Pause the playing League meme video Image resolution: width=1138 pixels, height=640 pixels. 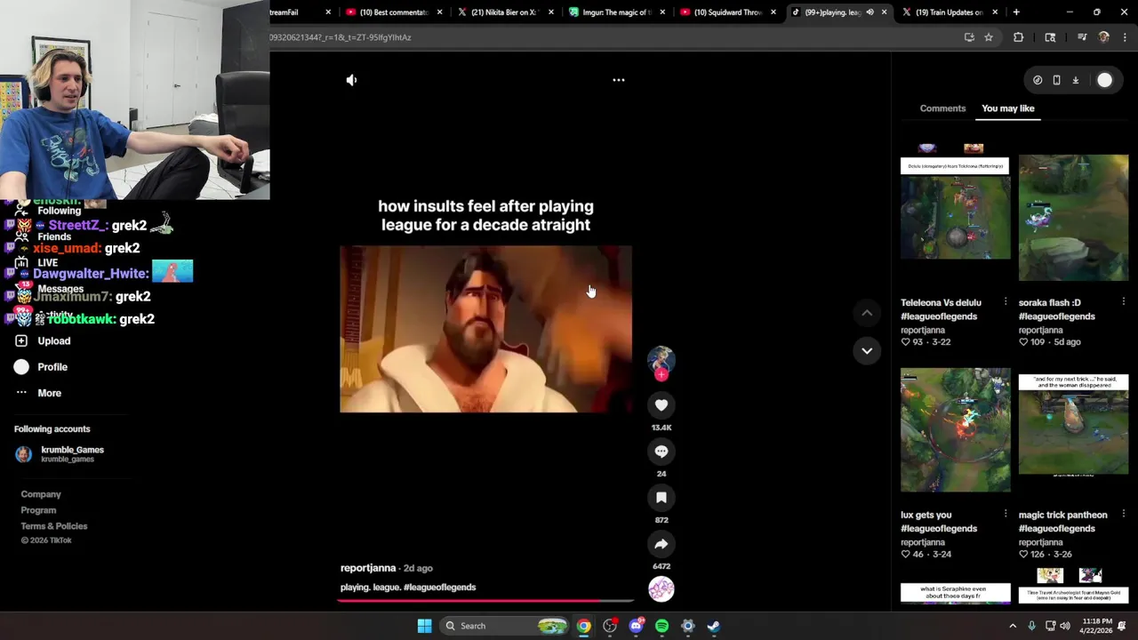click(485, 329)
